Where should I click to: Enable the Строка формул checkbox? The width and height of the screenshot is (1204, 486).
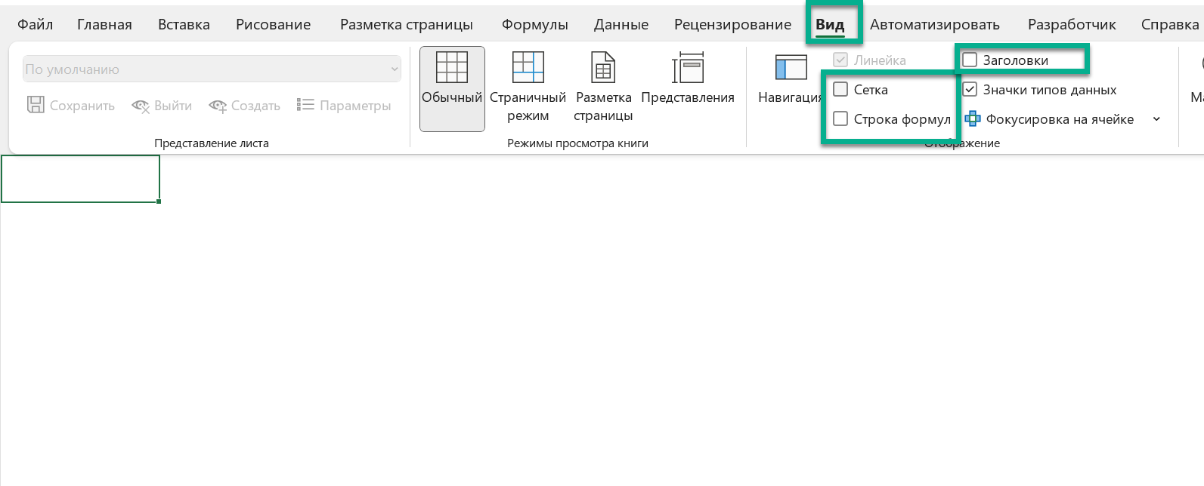[x=840, y=119]
